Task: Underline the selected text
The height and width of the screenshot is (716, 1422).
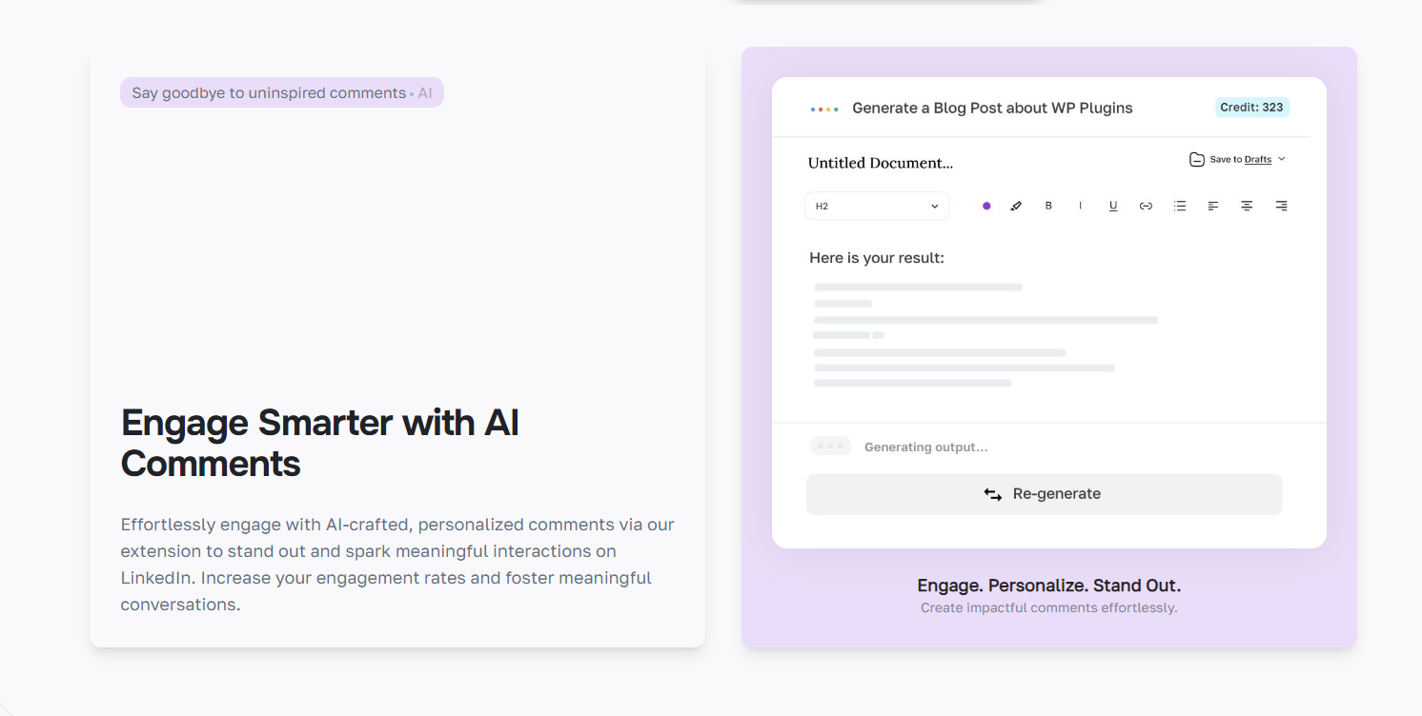Action: [x=1113, y=205]
